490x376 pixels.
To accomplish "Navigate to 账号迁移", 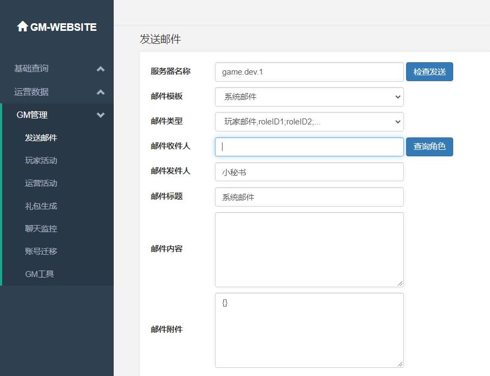I will click(41, 252).
